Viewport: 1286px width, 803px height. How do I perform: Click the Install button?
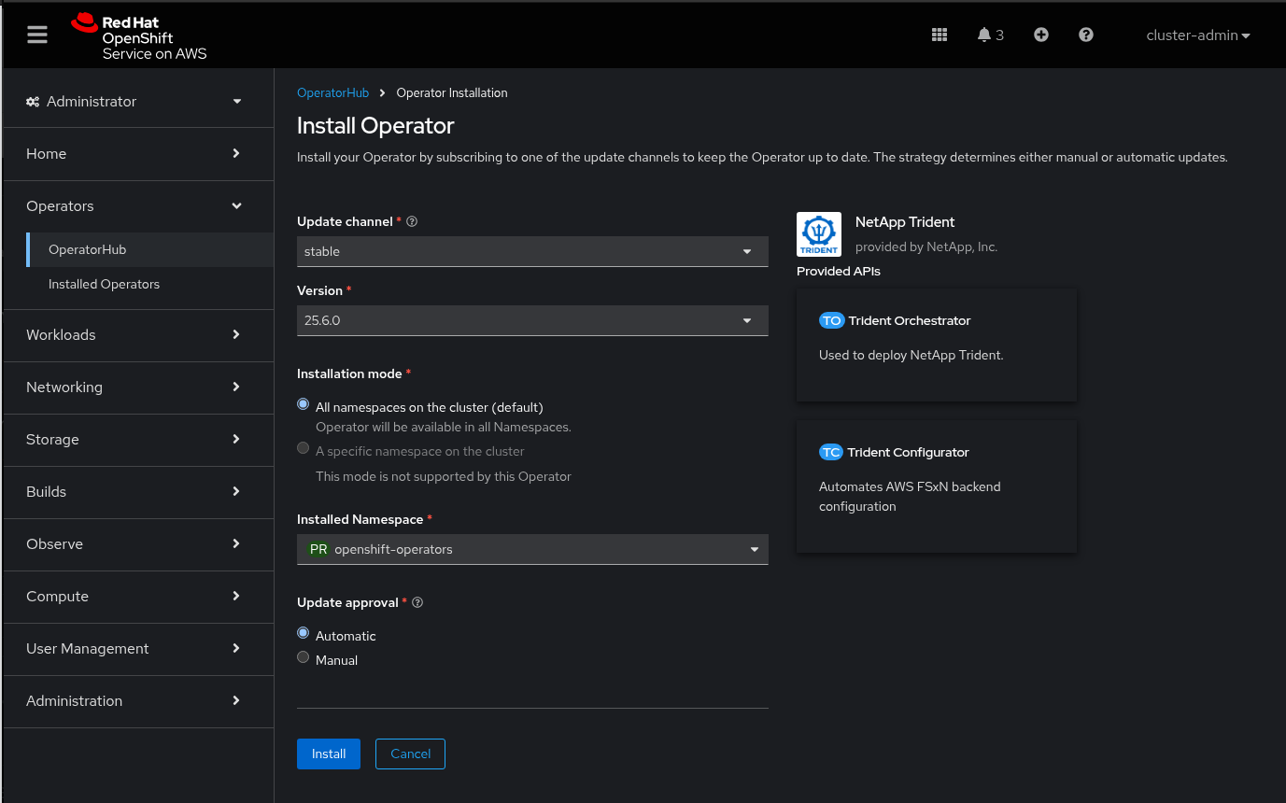[329, 754]
